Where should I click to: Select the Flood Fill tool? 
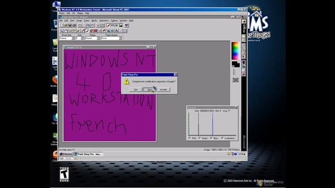(112, 31)
